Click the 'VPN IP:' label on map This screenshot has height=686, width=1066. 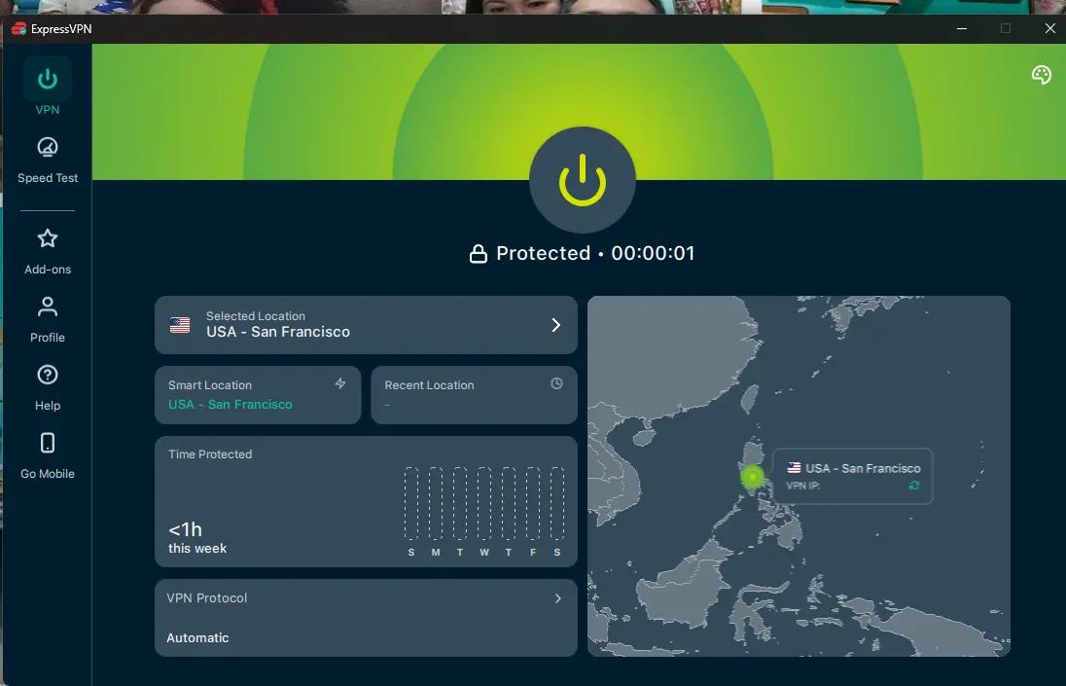(x=802, y=486)
